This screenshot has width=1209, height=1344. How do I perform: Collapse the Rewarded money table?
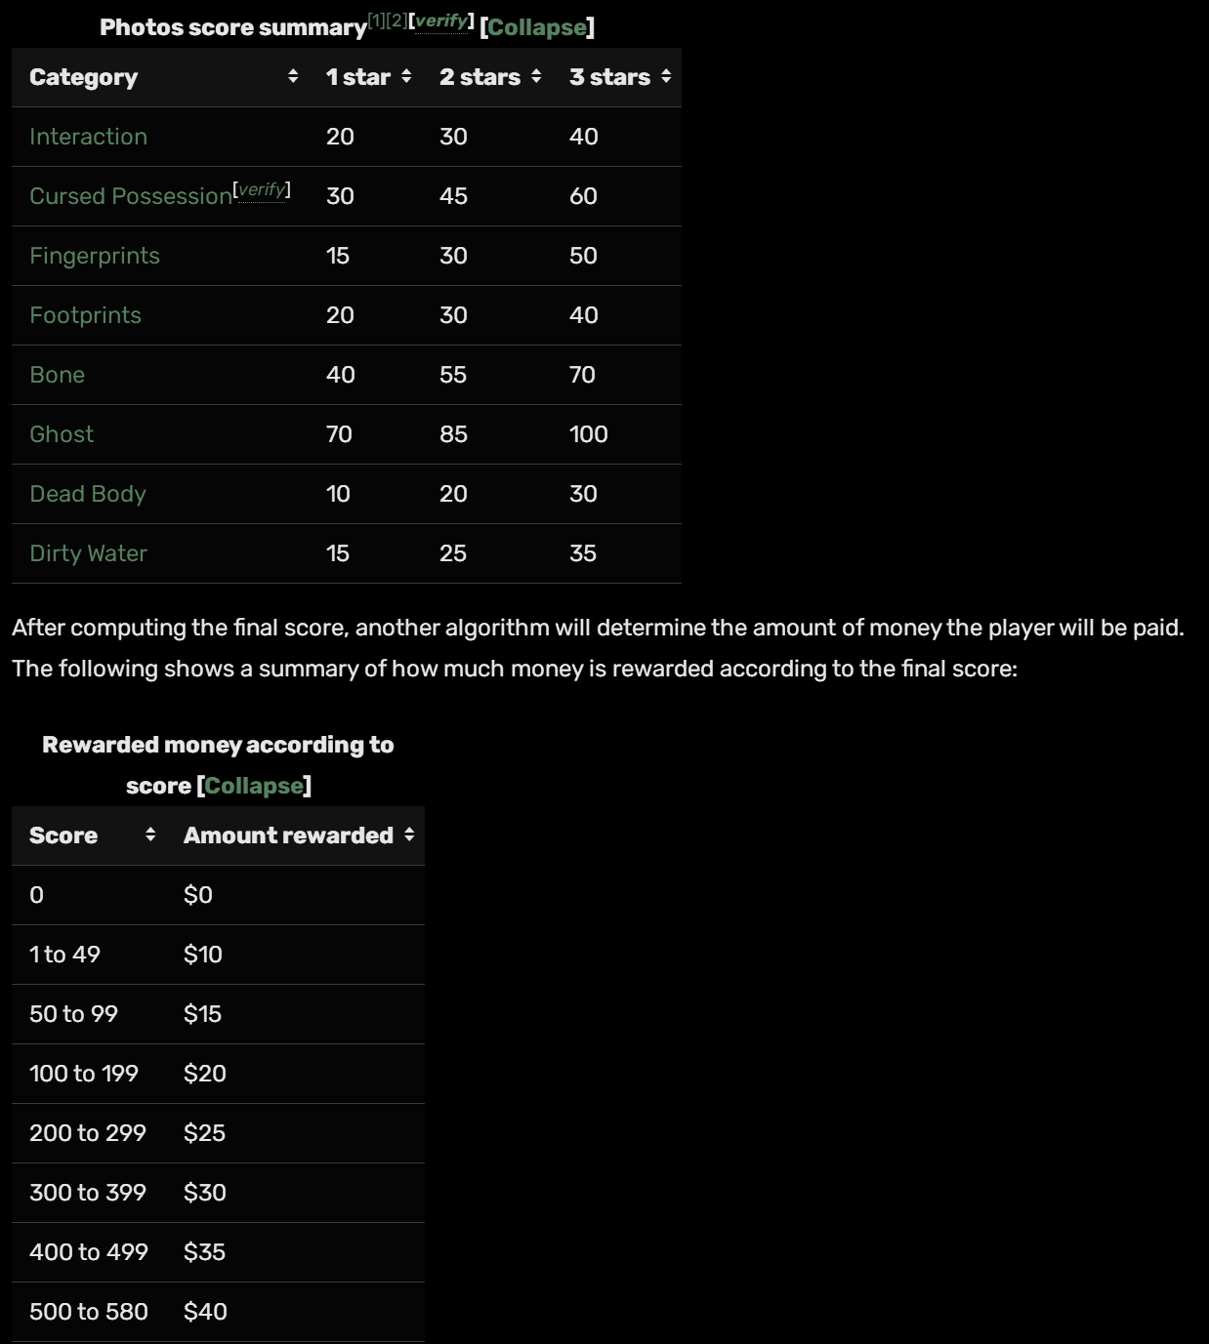click(254, 786)
